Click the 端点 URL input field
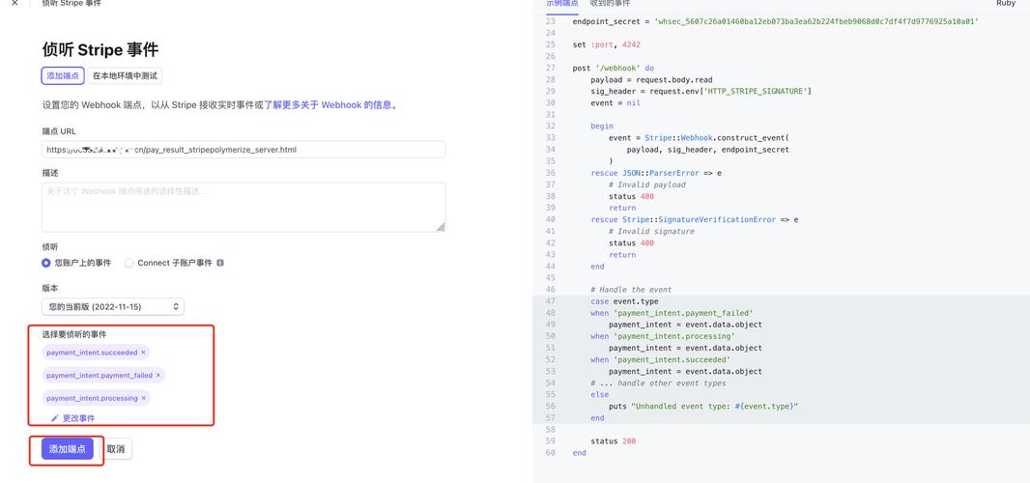1030x483 pixels. pos(243,150)
